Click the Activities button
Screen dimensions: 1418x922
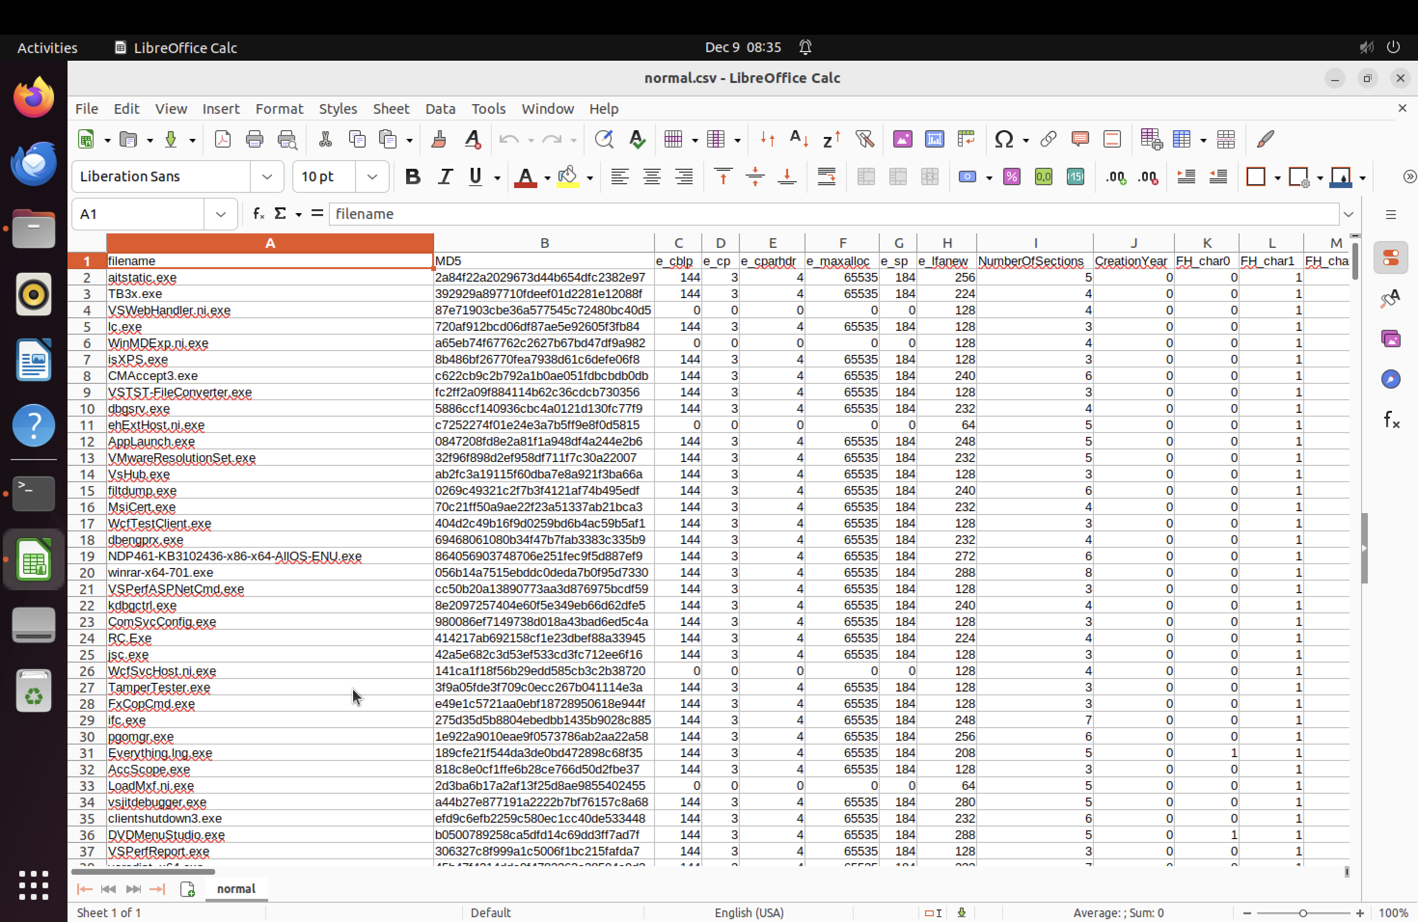[x=47, y=48]
